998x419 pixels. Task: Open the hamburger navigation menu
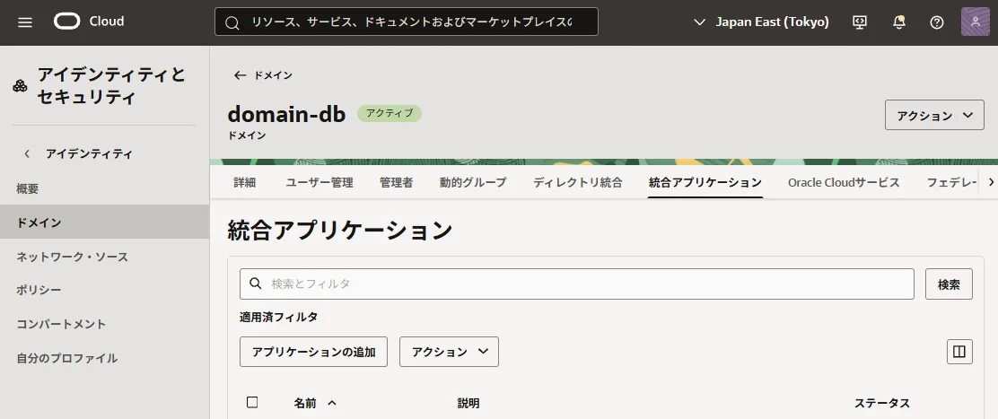click(x=25, y=22)
